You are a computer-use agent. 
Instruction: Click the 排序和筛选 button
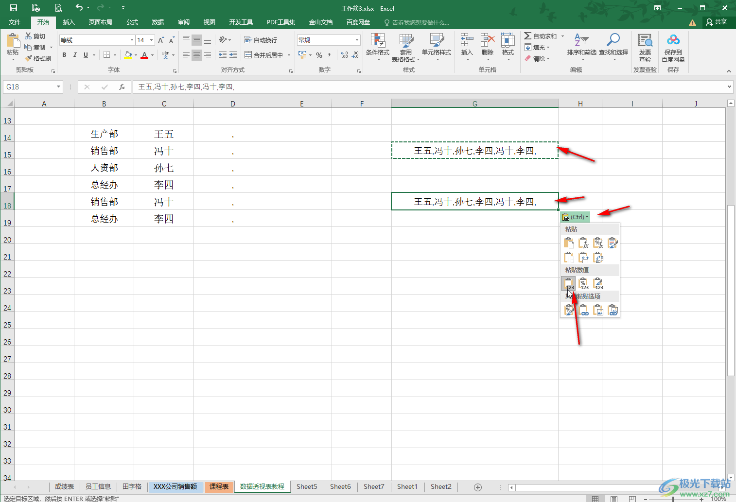tap(581, 47)
